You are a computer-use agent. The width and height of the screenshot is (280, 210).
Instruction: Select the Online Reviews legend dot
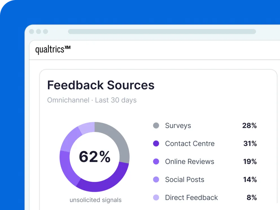pos(156,162)
